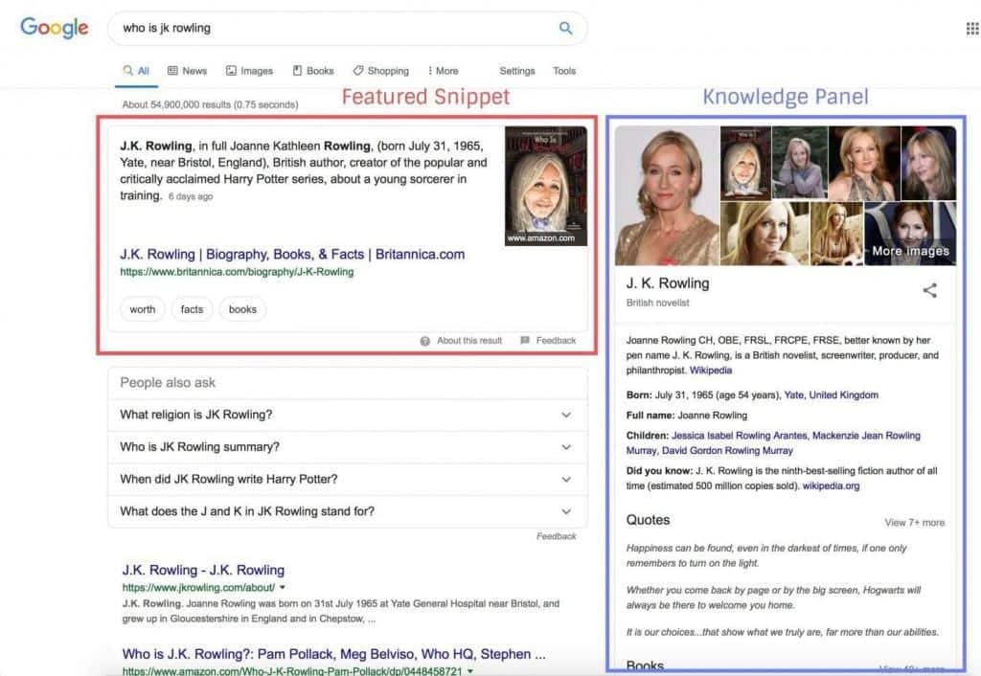981x676 pixels.
Task: Click More images thumbnail
Action: click(x=910, y=234)
